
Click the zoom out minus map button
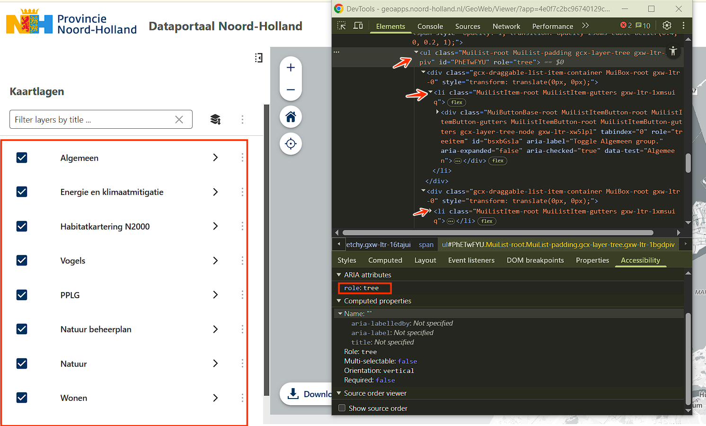click(291, 89)
